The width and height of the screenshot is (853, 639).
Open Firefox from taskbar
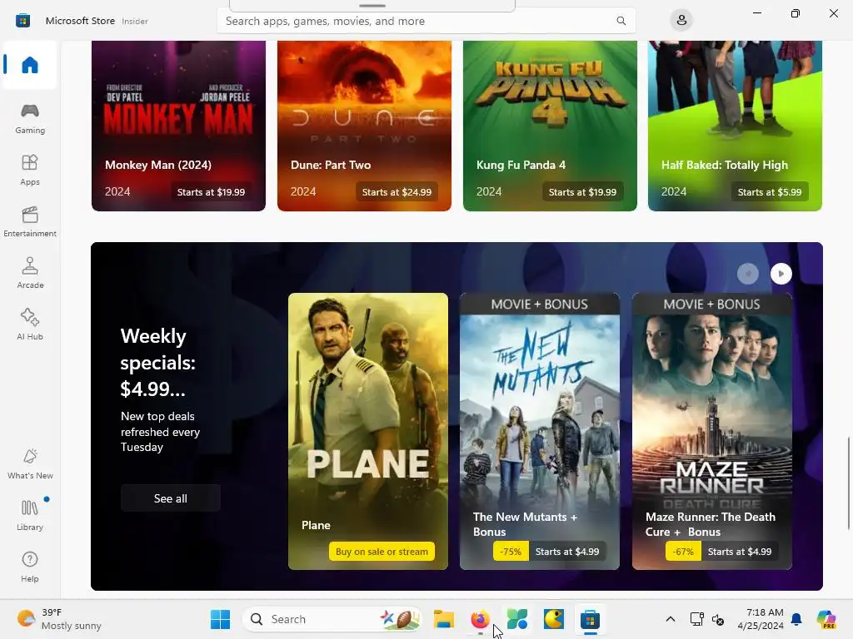[x=480, y=619]
